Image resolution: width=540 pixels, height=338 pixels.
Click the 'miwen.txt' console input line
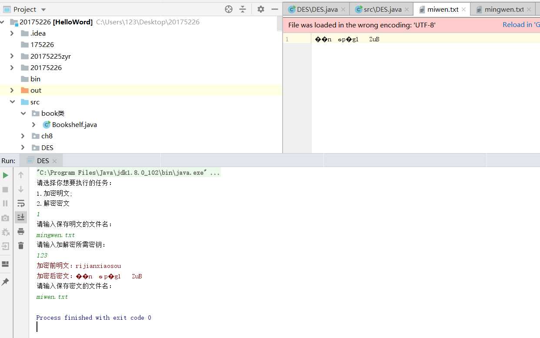[x=52, y=297]
